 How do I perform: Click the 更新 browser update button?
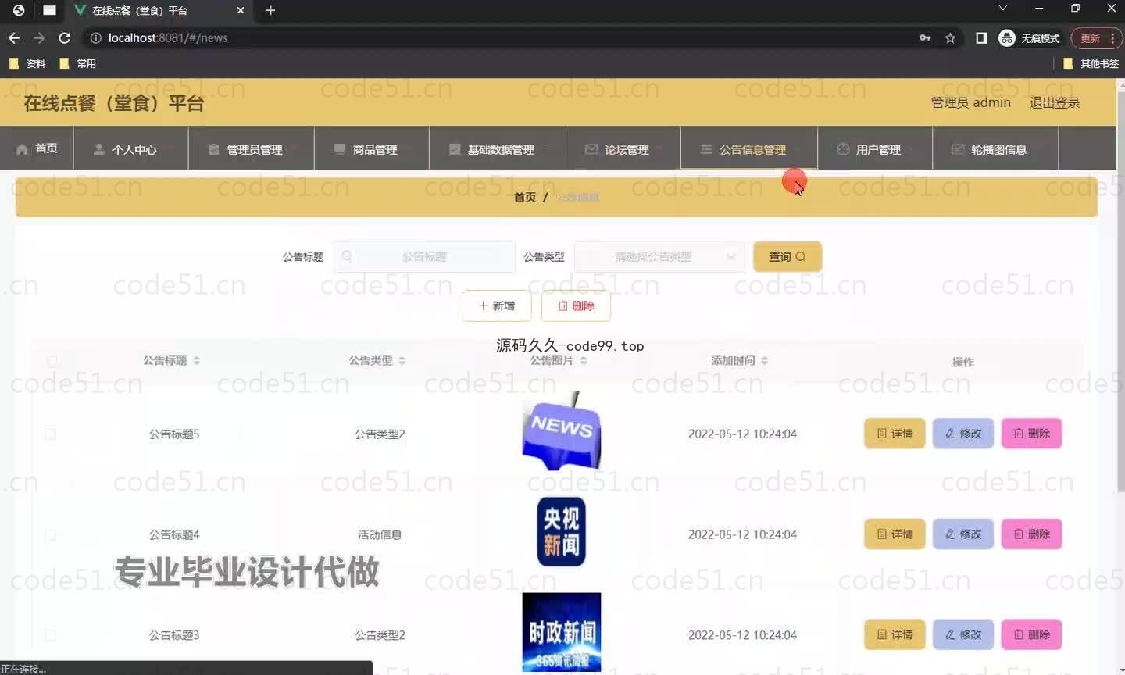1090,37
